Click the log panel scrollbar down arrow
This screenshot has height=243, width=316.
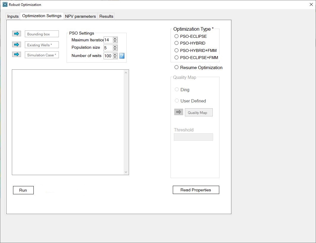pos(126,172)
